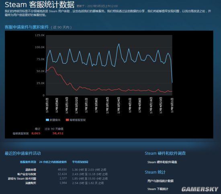Image resolution: width=221 pixels, height=194 pixels.
Task: Select the 退款申请 row label
Action: [31, 169]
